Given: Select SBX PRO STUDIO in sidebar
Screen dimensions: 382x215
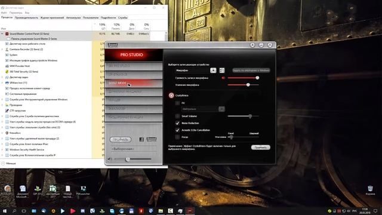Looking at the screenshot, I should point(134,66).
